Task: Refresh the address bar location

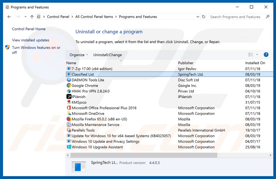Action: (x=203, y=17)
